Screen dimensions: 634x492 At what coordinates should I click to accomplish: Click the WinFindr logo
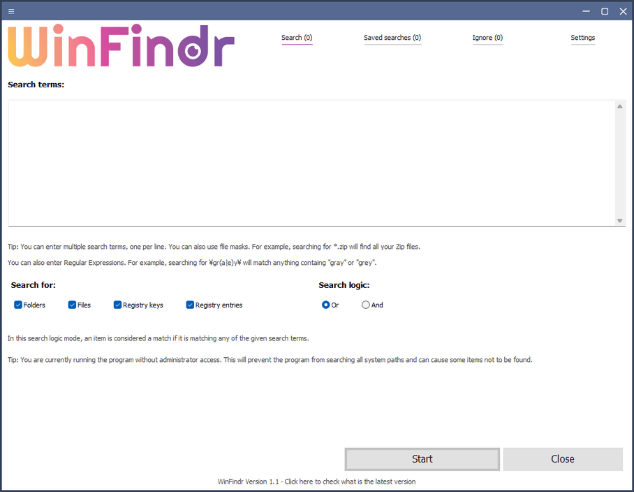121,45
